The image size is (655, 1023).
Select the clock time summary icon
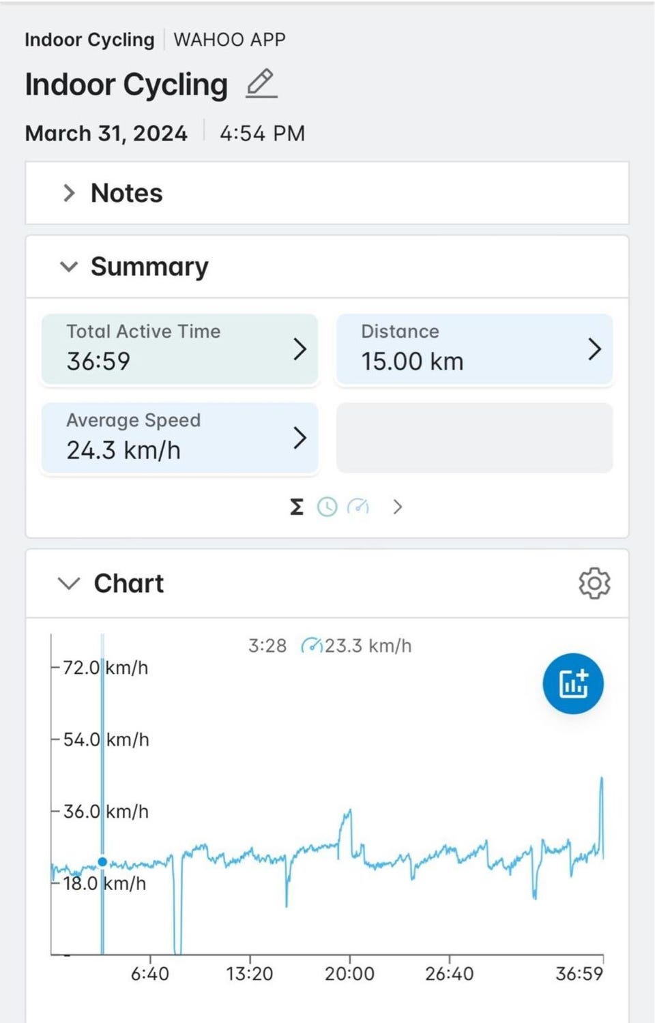coord(327,507)
